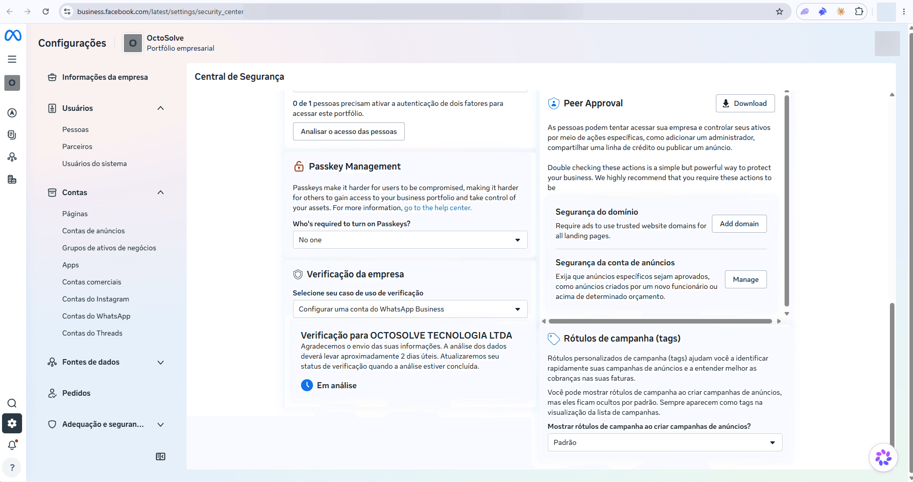Open the search magnifier icon

[x=12, y=403]
